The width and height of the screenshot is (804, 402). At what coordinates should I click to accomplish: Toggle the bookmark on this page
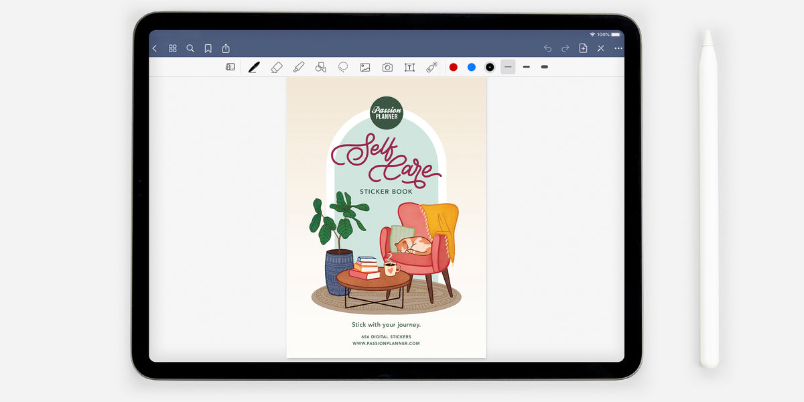point(208,48)
